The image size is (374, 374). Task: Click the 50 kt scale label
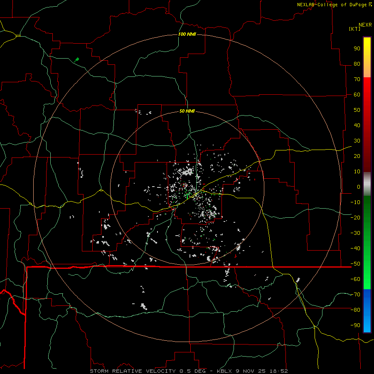coord(357,110)
